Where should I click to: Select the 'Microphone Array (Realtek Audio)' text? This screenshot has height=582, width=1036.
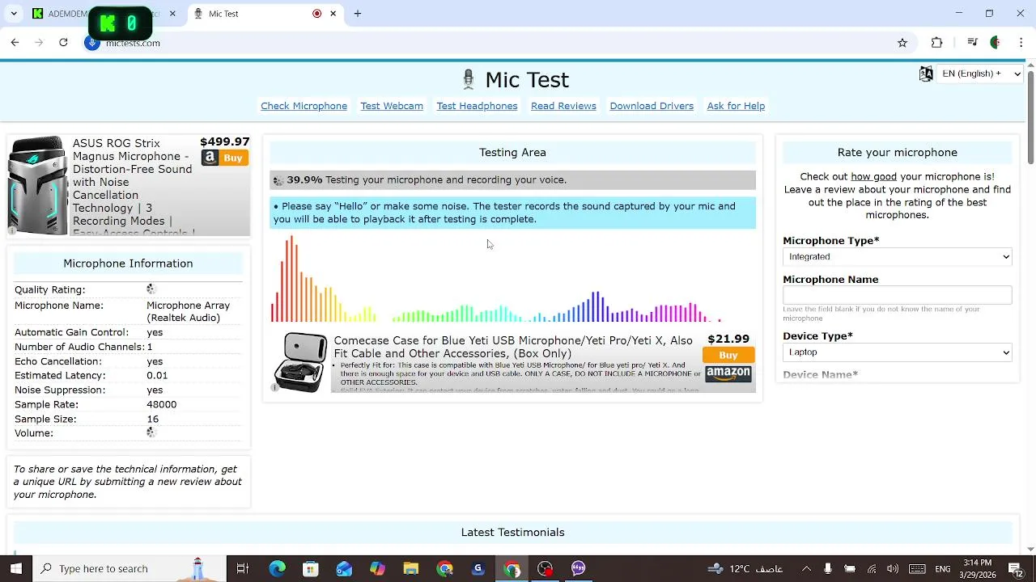(188, 312)
